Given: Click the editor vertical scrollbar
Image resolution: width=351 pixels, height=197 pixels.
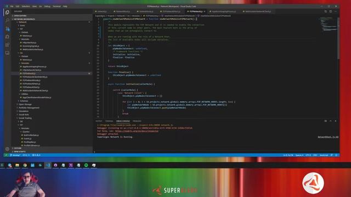Looking at the screenshot, I should [338, 38].
